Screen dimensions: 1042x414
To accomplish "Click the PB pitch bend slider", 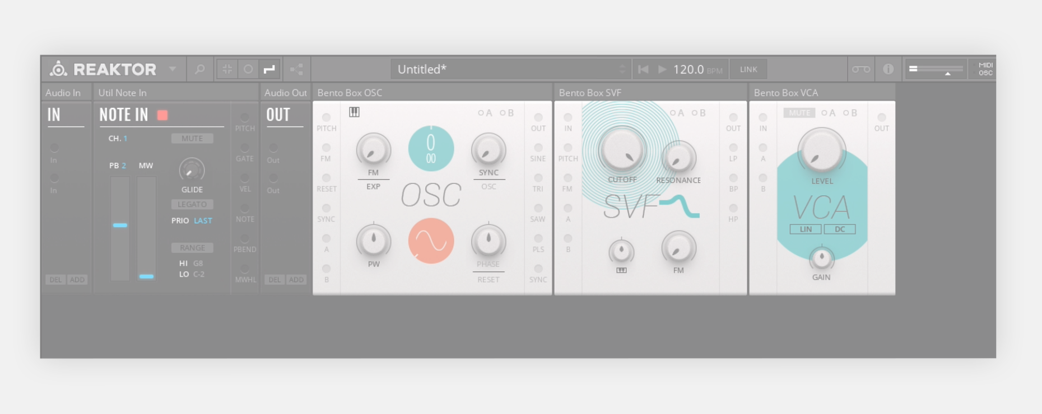I will pos(120,229).
